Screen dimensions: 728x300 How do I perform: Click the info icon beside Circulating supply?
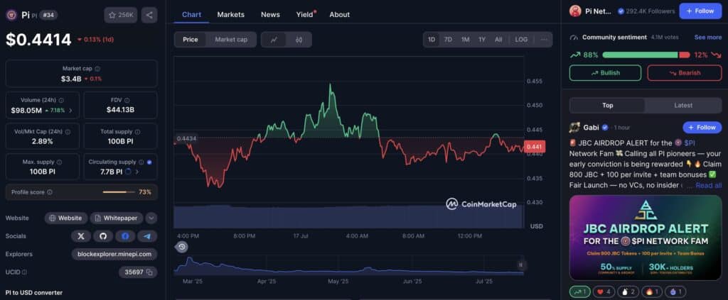click(x=141, y=162)
